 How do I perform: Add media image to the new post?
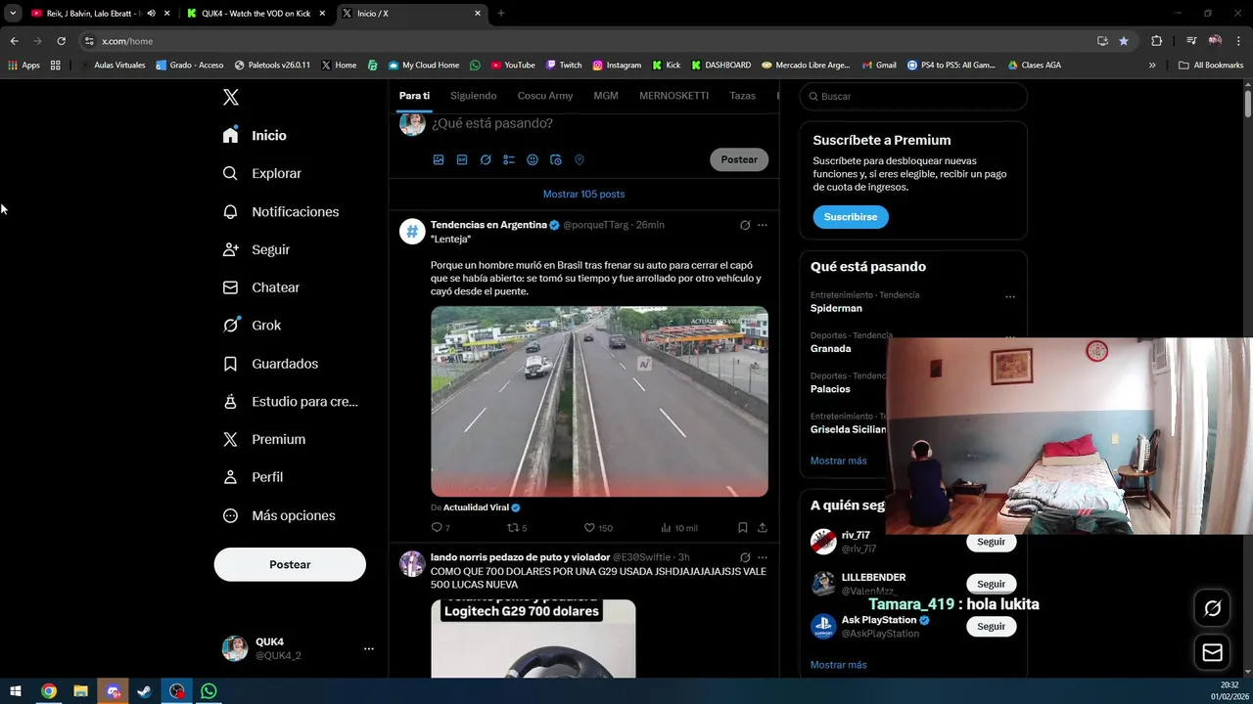click(439, 159)
